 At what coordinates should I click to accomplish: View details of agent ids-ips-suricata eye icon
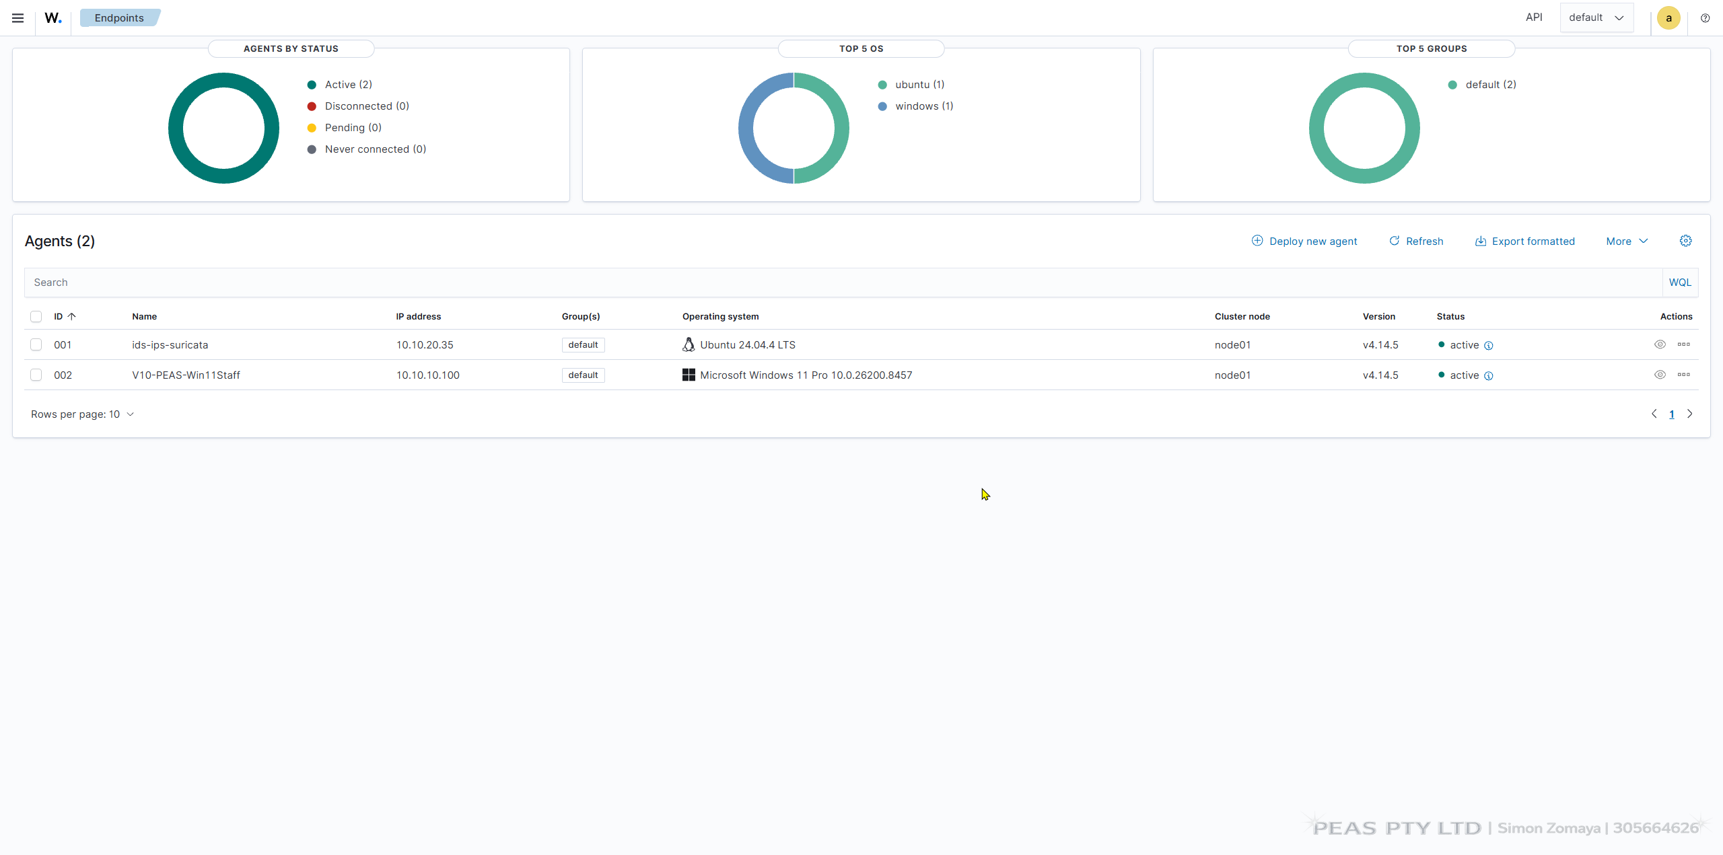coord(1660,344)
